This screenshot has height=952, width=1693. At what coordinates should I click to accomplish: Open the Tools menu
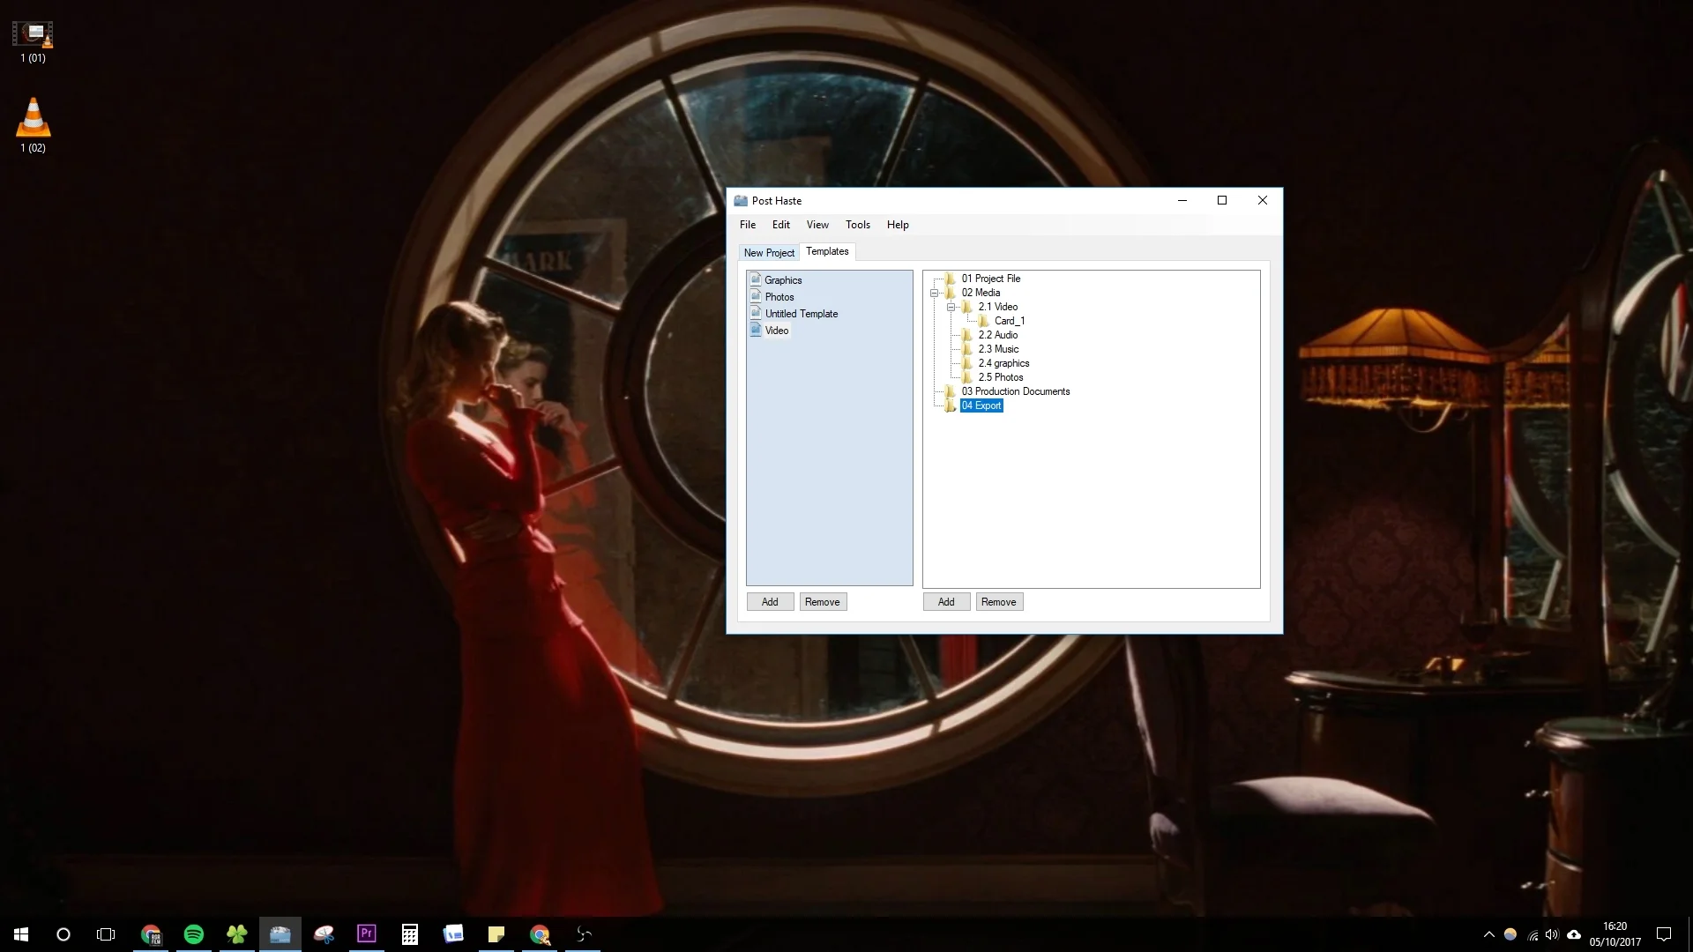pyautogui.click(x=858, y=225)
